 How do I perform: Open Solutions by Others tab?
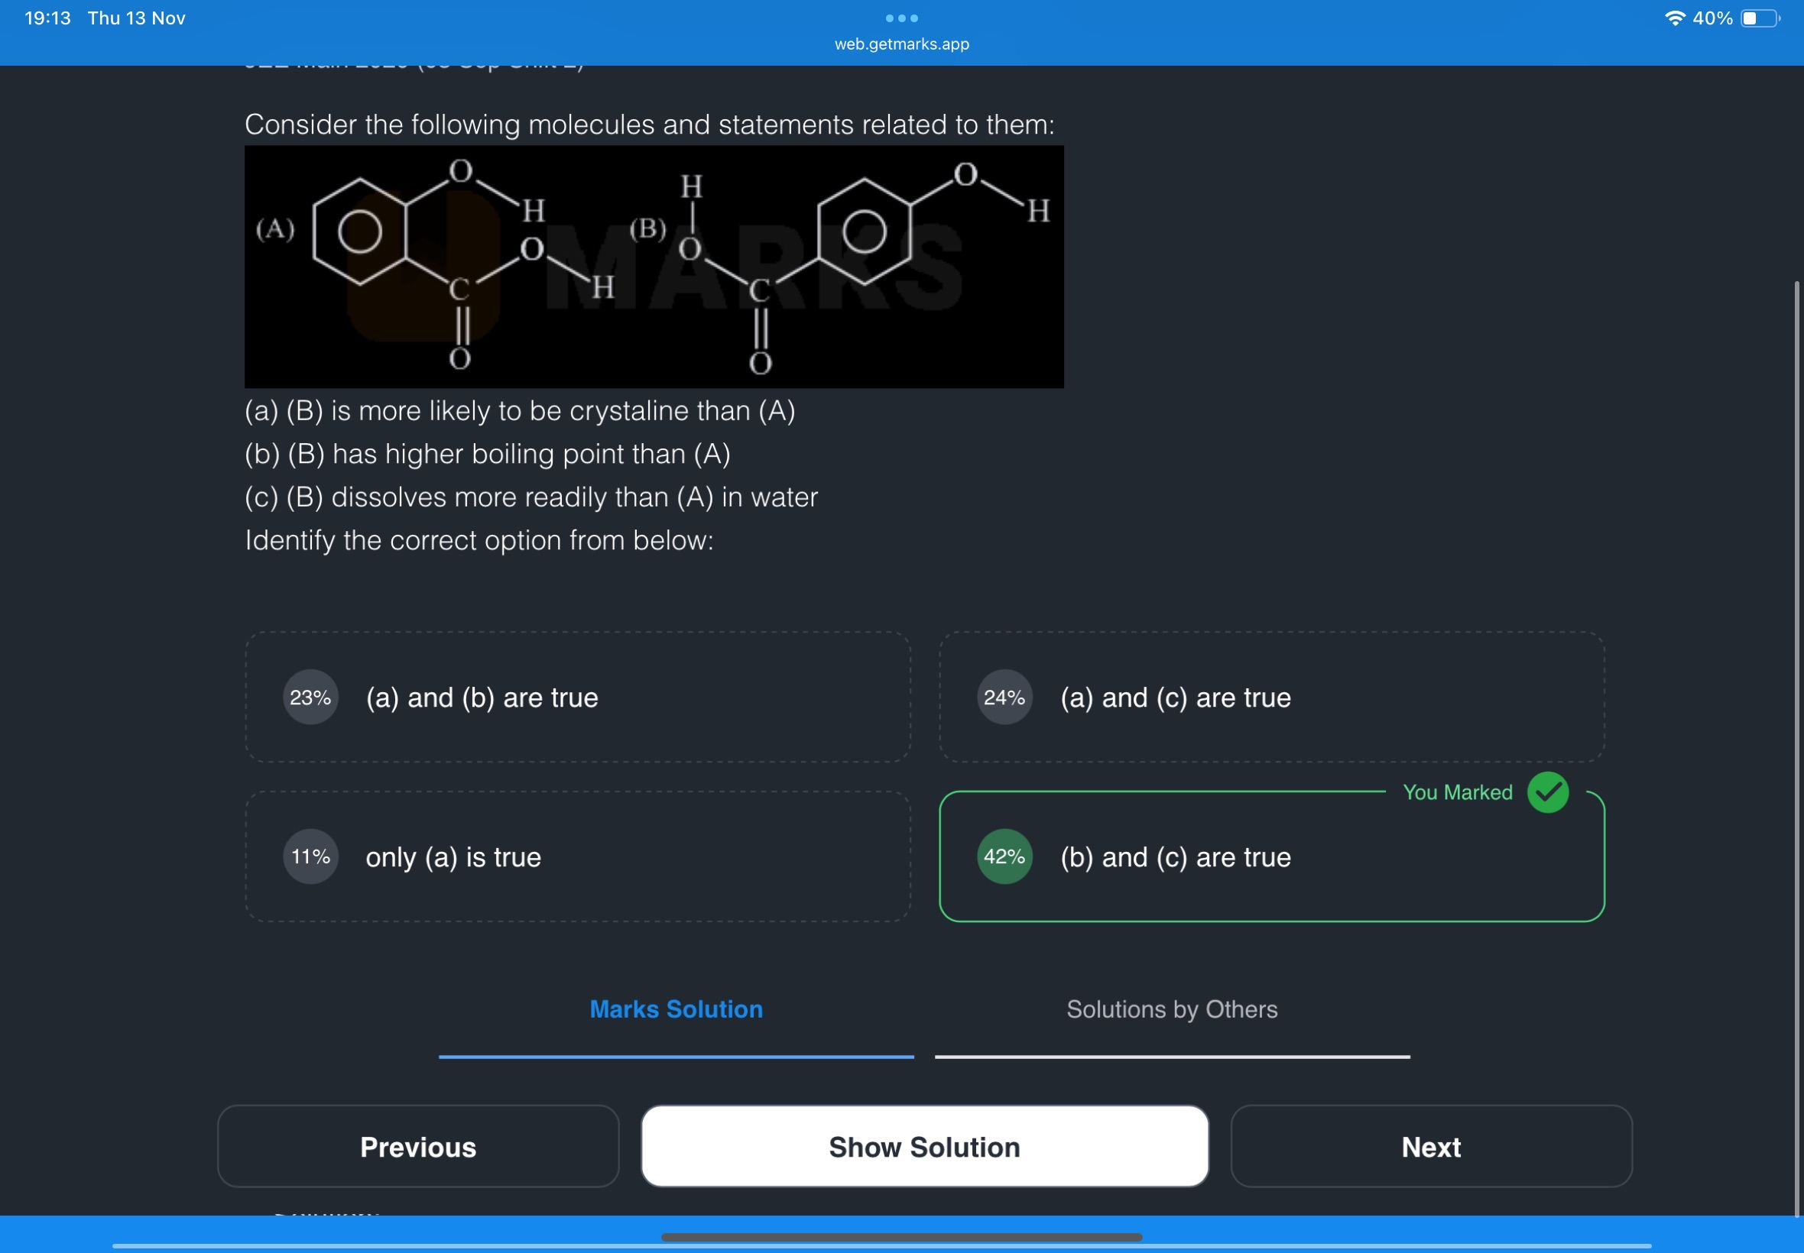(x=1171, y=1009)
